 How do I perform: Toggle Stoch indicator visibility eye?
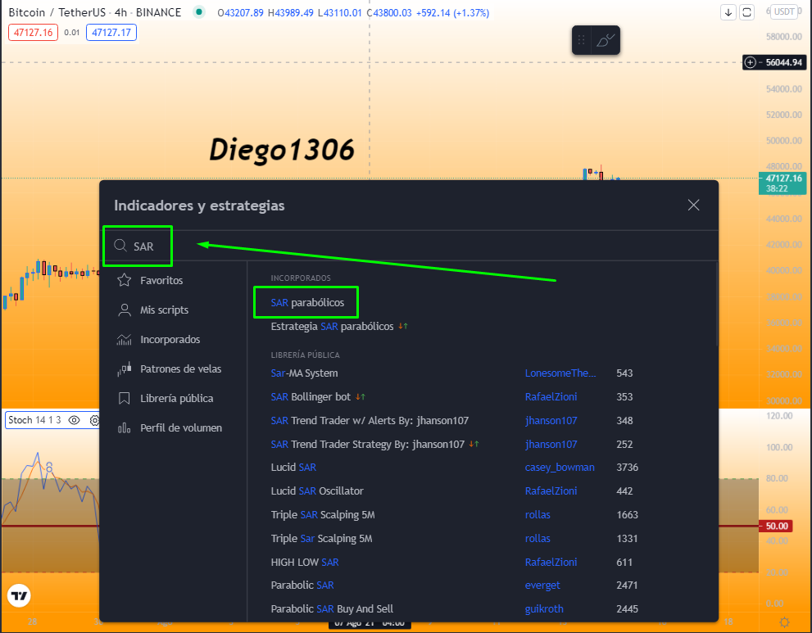coord(74,420)
